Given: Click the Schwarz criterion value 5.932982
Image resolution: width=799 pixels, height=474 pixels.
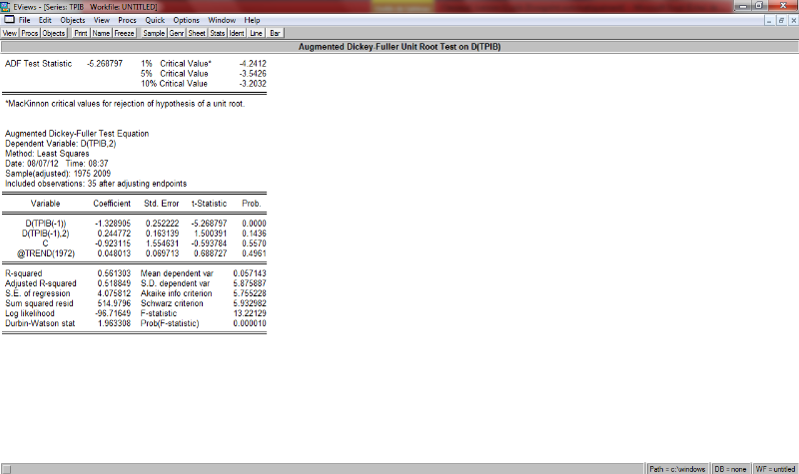Looking at the screenshot, I should point(250,303).
